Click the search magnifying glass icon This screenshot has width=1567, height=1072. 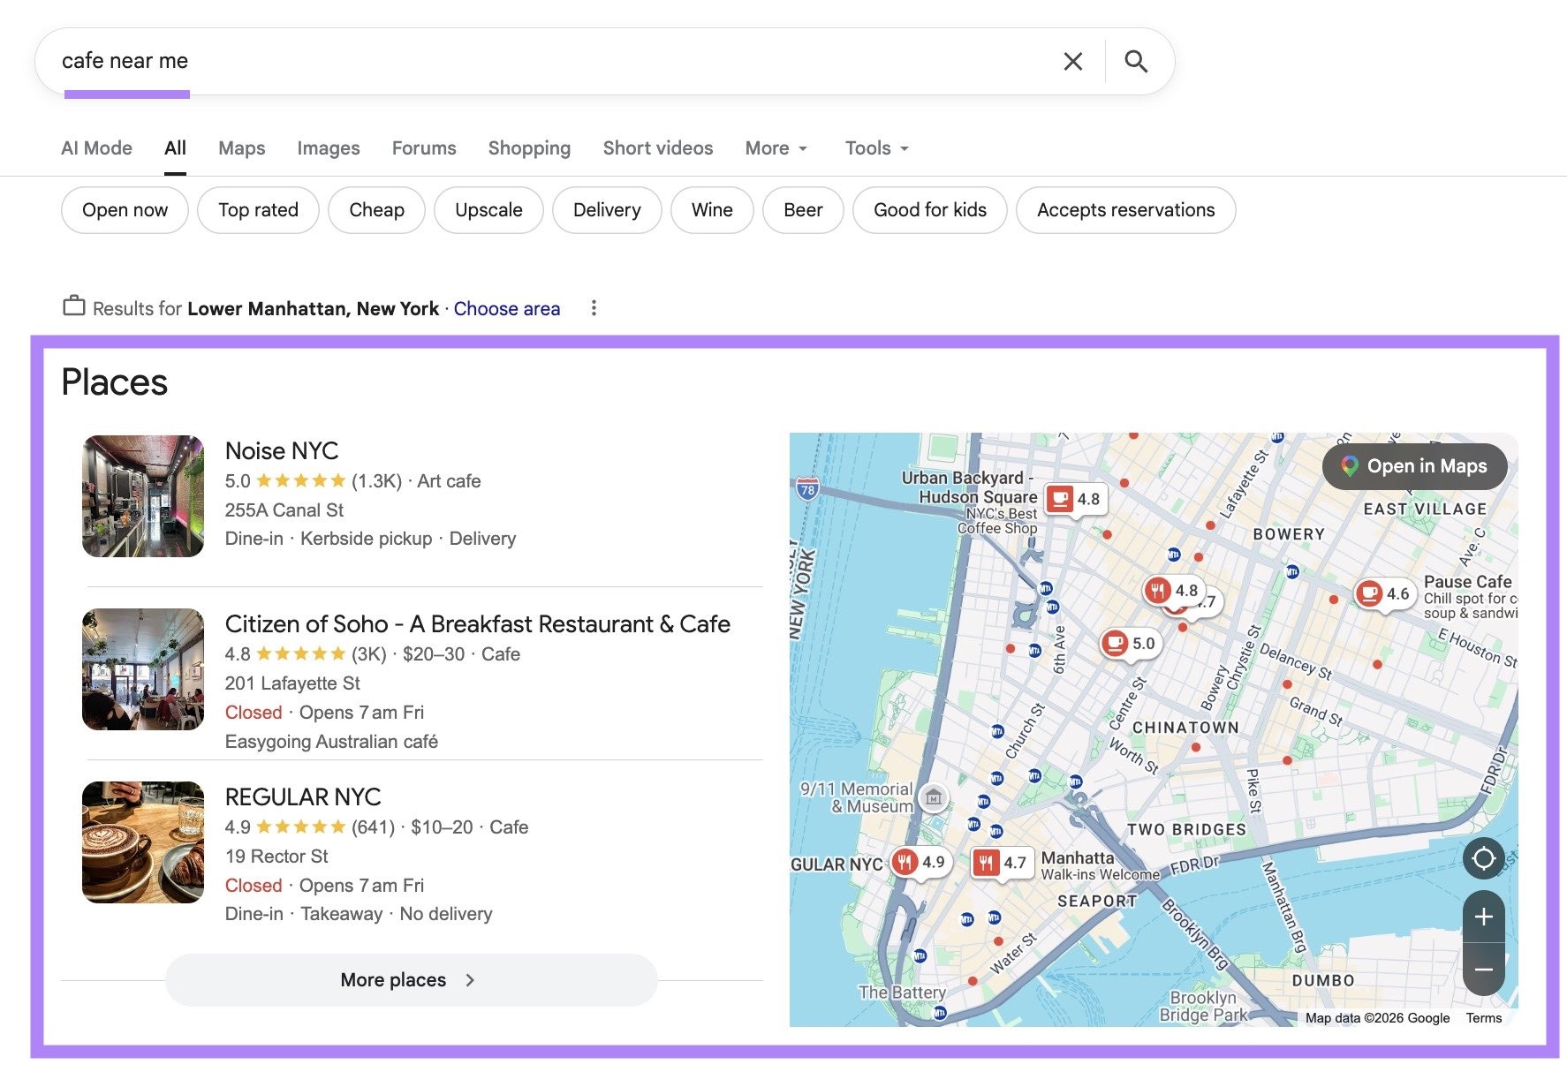tap(1137, 61)
